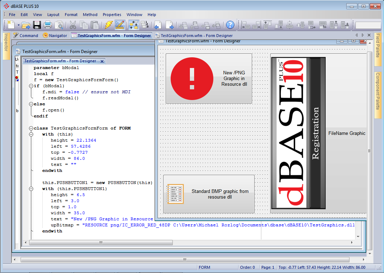Click the align left edges icon
This screenshot has height=273, width=384.
[x=246, y=25]
